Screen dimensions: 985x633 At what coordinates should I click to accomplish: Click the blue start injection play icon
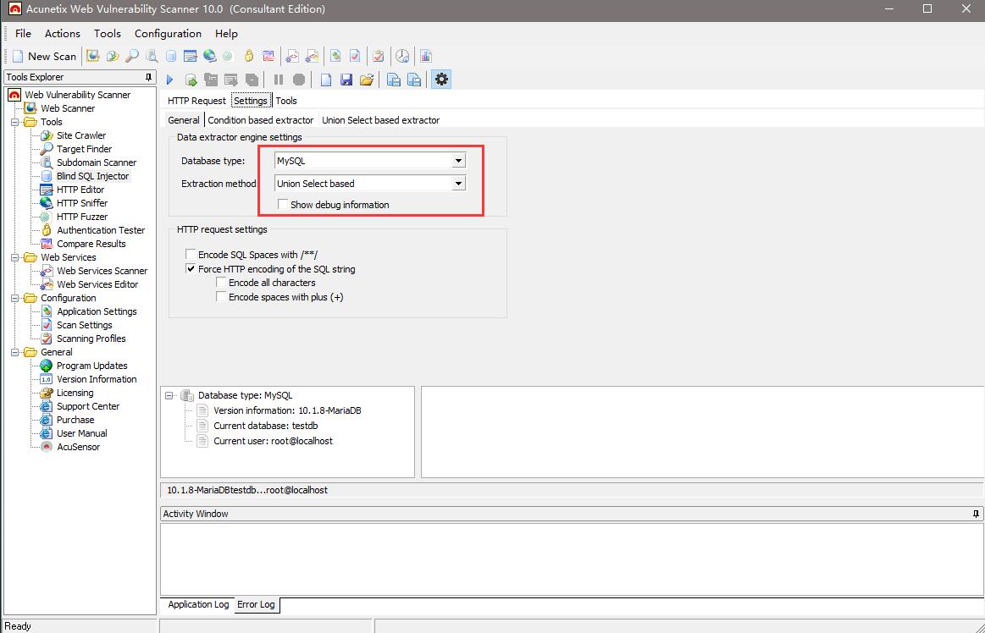tap(170, 80)
